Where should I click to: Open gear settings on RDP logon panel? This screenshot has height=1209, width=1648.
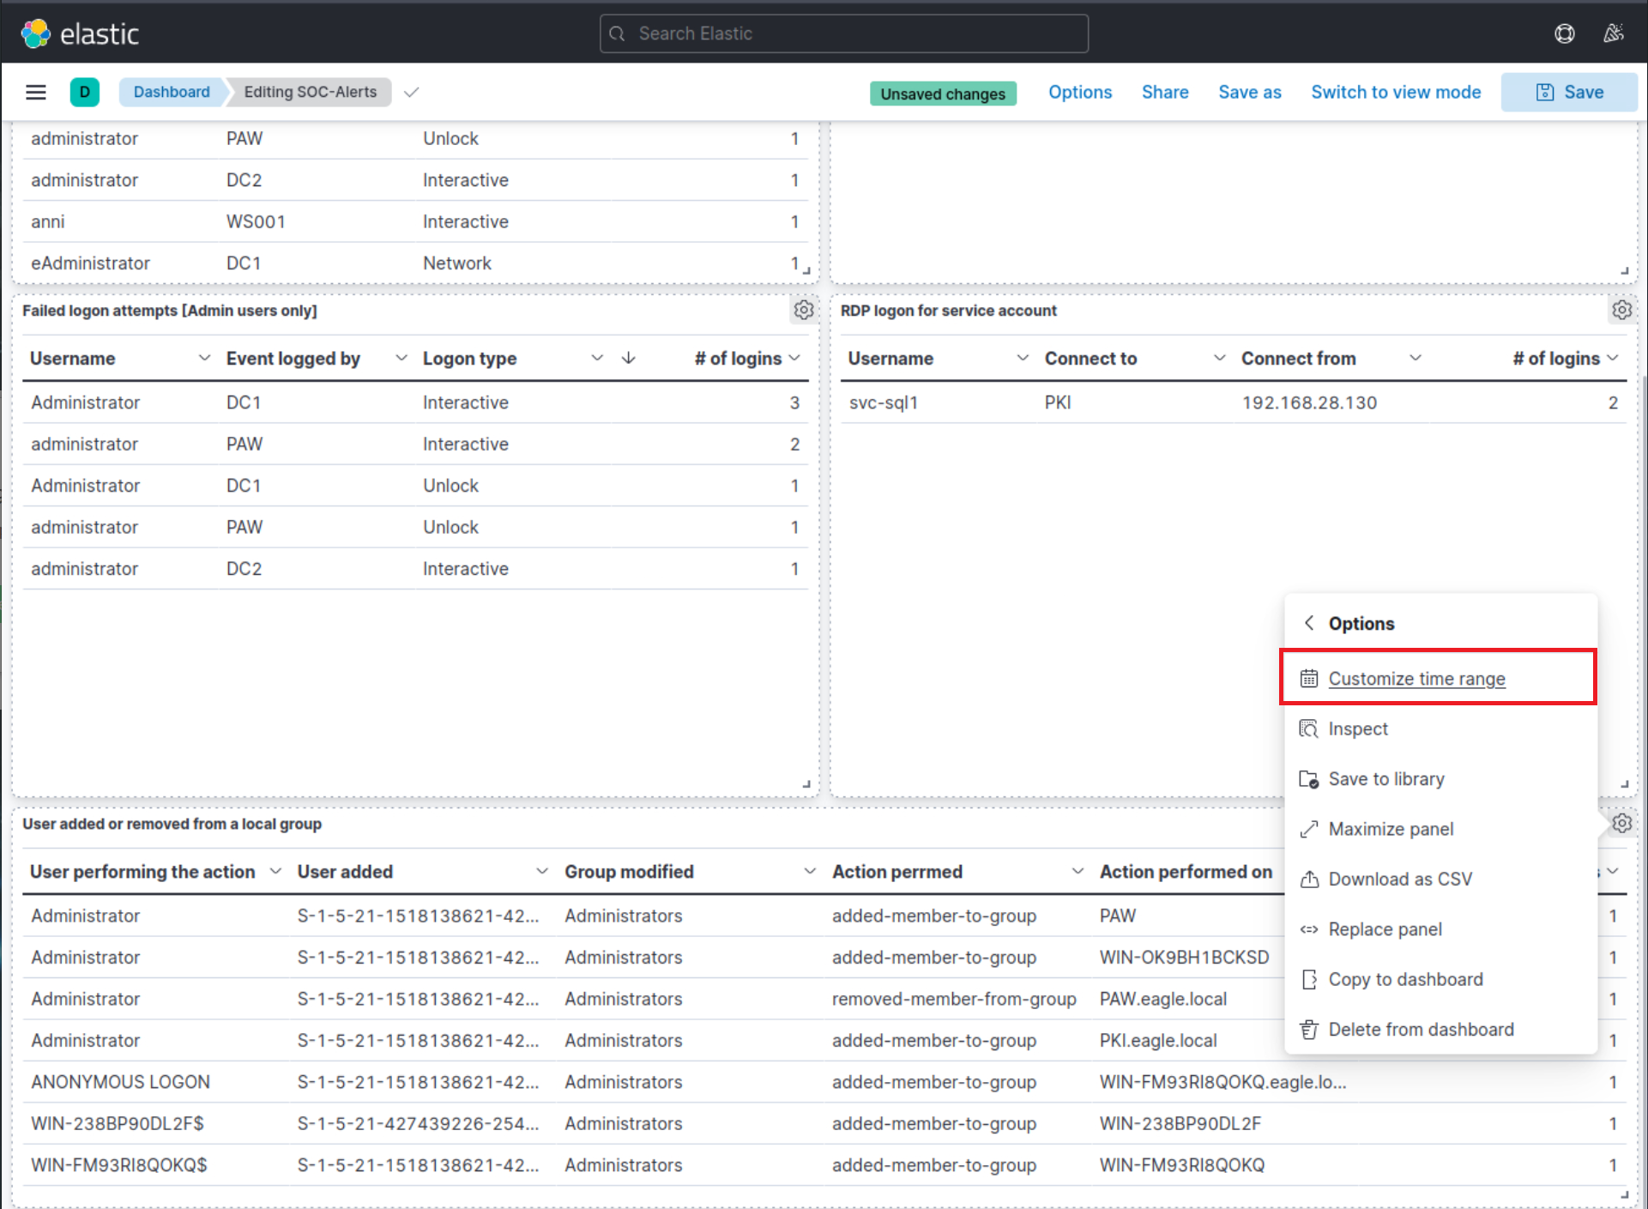pyautogui.click(x=1621, y=310)
